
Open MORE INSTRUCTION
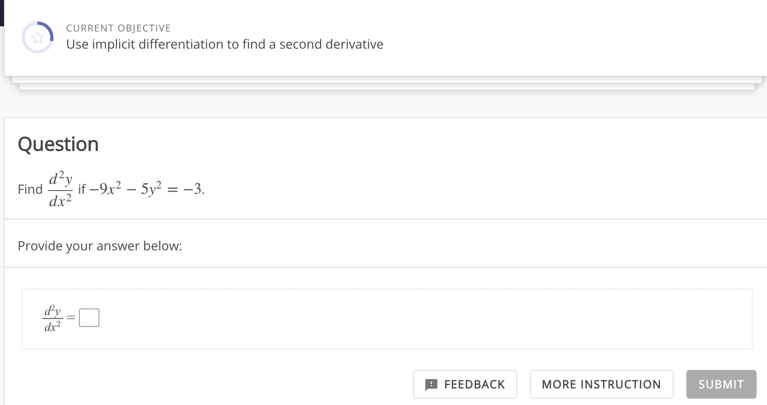tap(601, 384)
